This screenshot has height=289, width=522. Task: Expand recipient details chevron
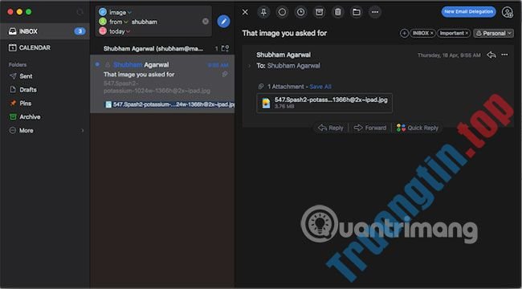[249, 66]
